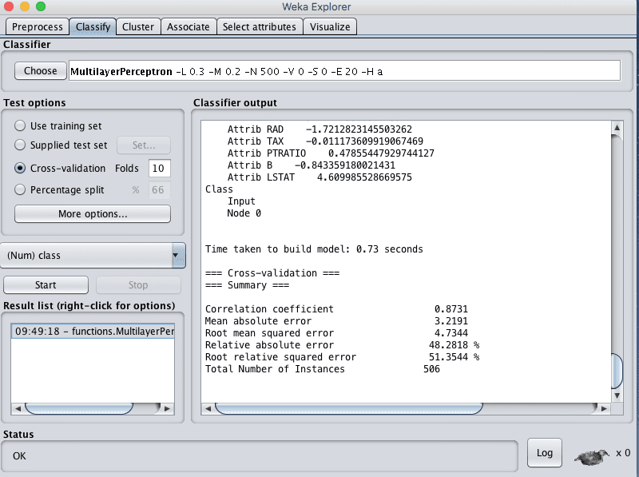Click the MultilayerPerceptron classifier options field
The width and height of the screenshot is (639, 477).
(344, 71)
